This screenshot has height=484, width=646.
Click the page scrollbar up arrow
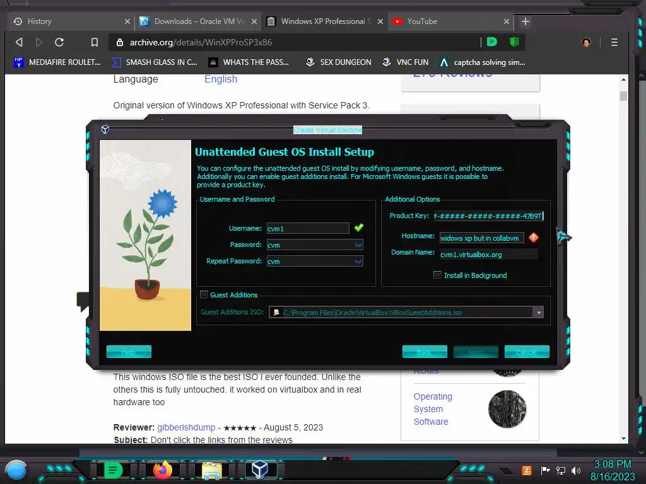click(x=623, y=79)
